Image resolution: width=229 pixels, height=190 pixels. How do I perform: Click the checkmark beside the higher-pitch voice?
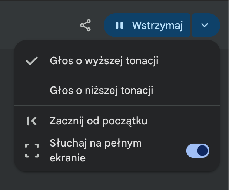point(32,61)
